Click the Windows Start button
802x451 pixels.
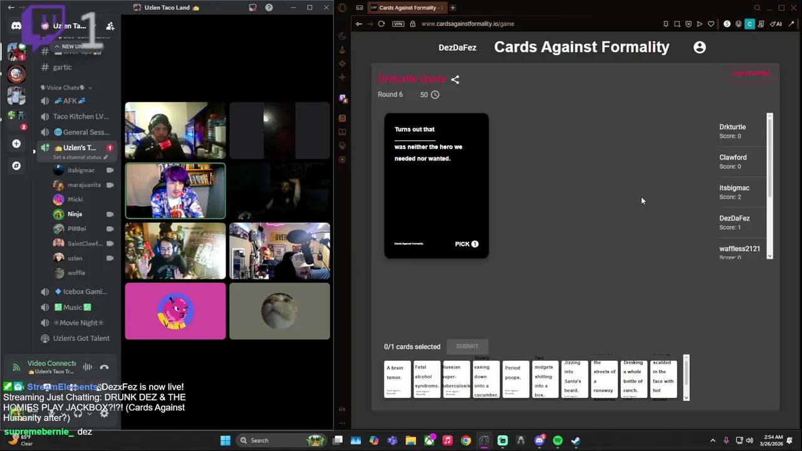click(225, 440)
